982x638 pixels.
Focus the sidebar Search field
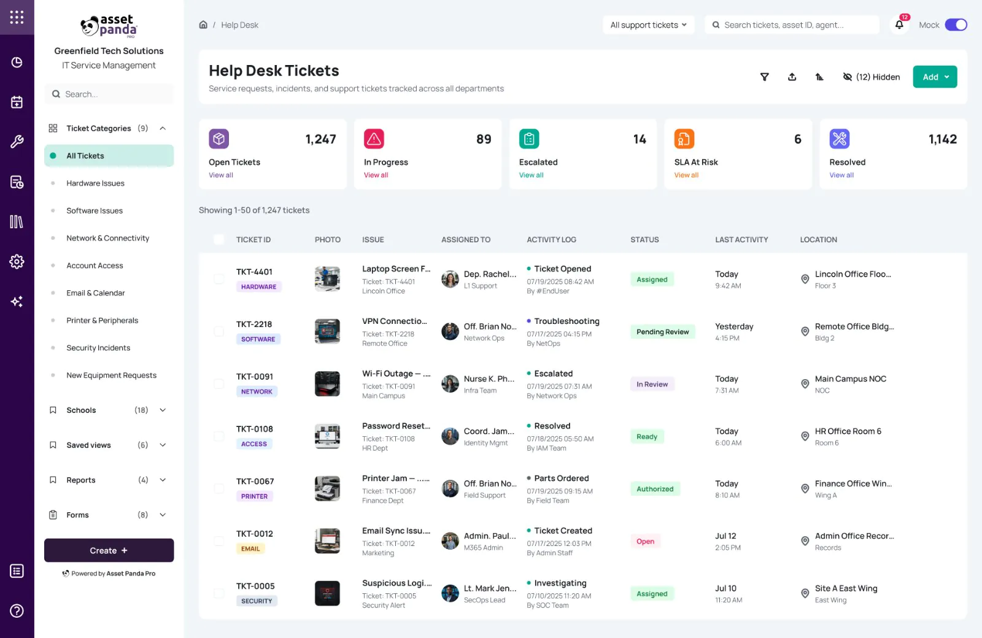pyautogui.click(x=109, y=94)
